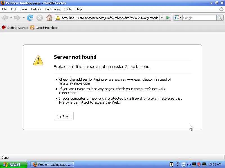Expand hidden tray icons with round arrow
225x168 pixels.
(x=184, y=165)
